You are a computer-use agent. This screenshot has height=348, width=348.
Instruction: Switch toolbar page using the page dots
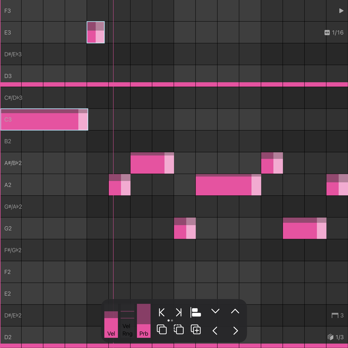[x=170, y=320]
